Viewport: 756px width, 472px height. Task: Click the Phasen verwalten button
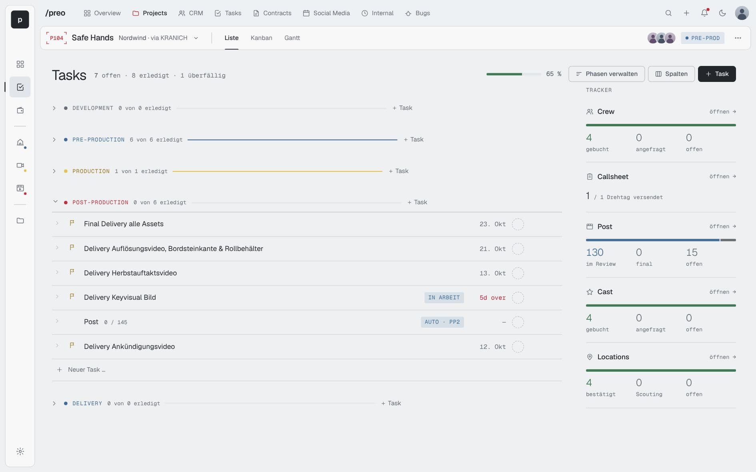pos(606,74)
